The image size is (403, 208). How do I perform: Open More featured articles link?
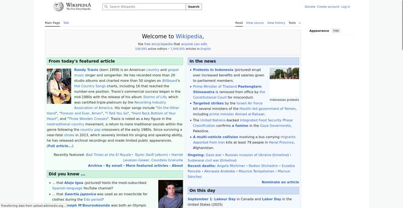pyautogui.click(x=147, y=166)
